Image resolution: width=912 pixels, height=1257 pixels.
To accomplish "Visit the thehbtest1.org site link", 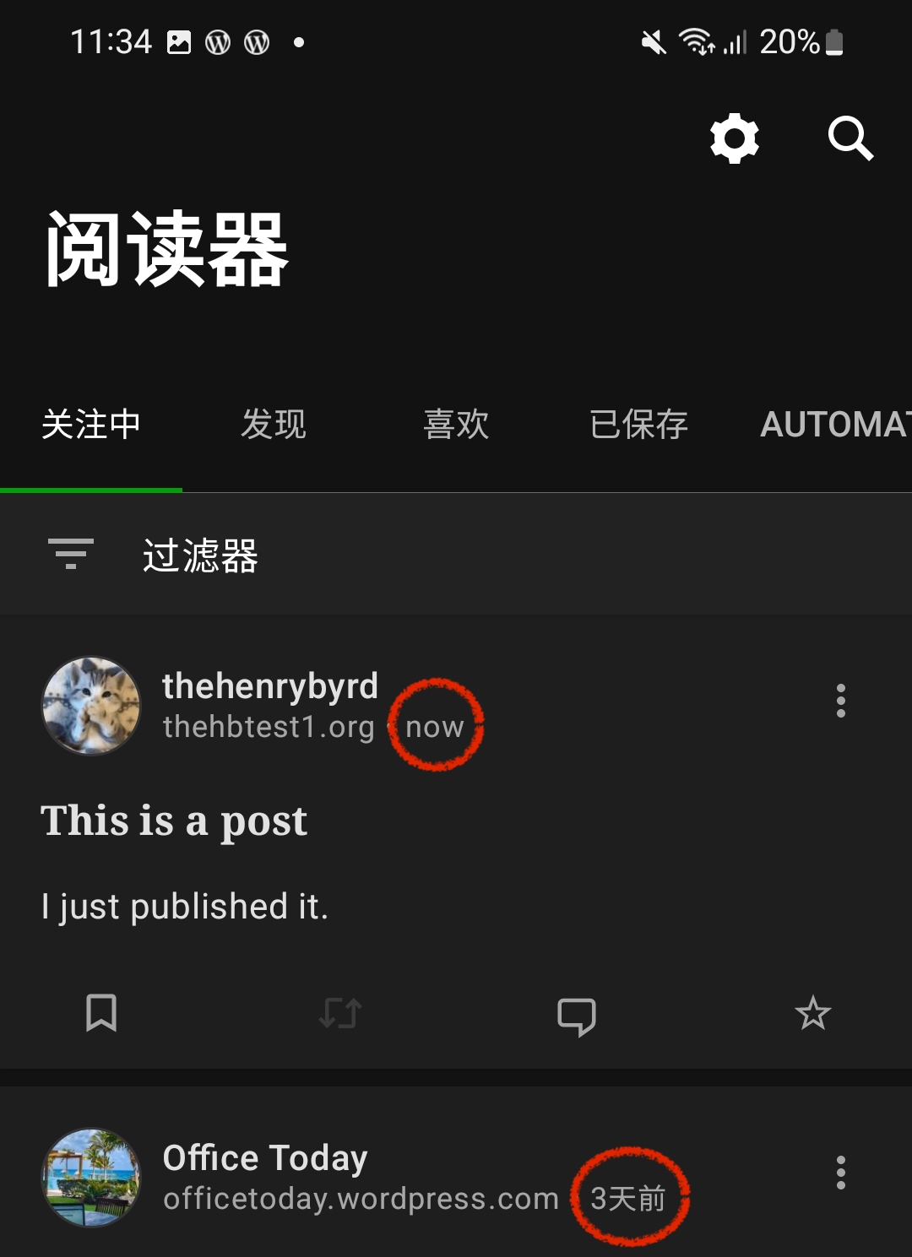I will (269, 727).
